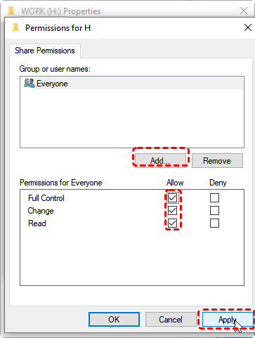Apply the permission changes
Viewport: 255px width, 338px height.
pyautogui.click(x=228, y=319)
